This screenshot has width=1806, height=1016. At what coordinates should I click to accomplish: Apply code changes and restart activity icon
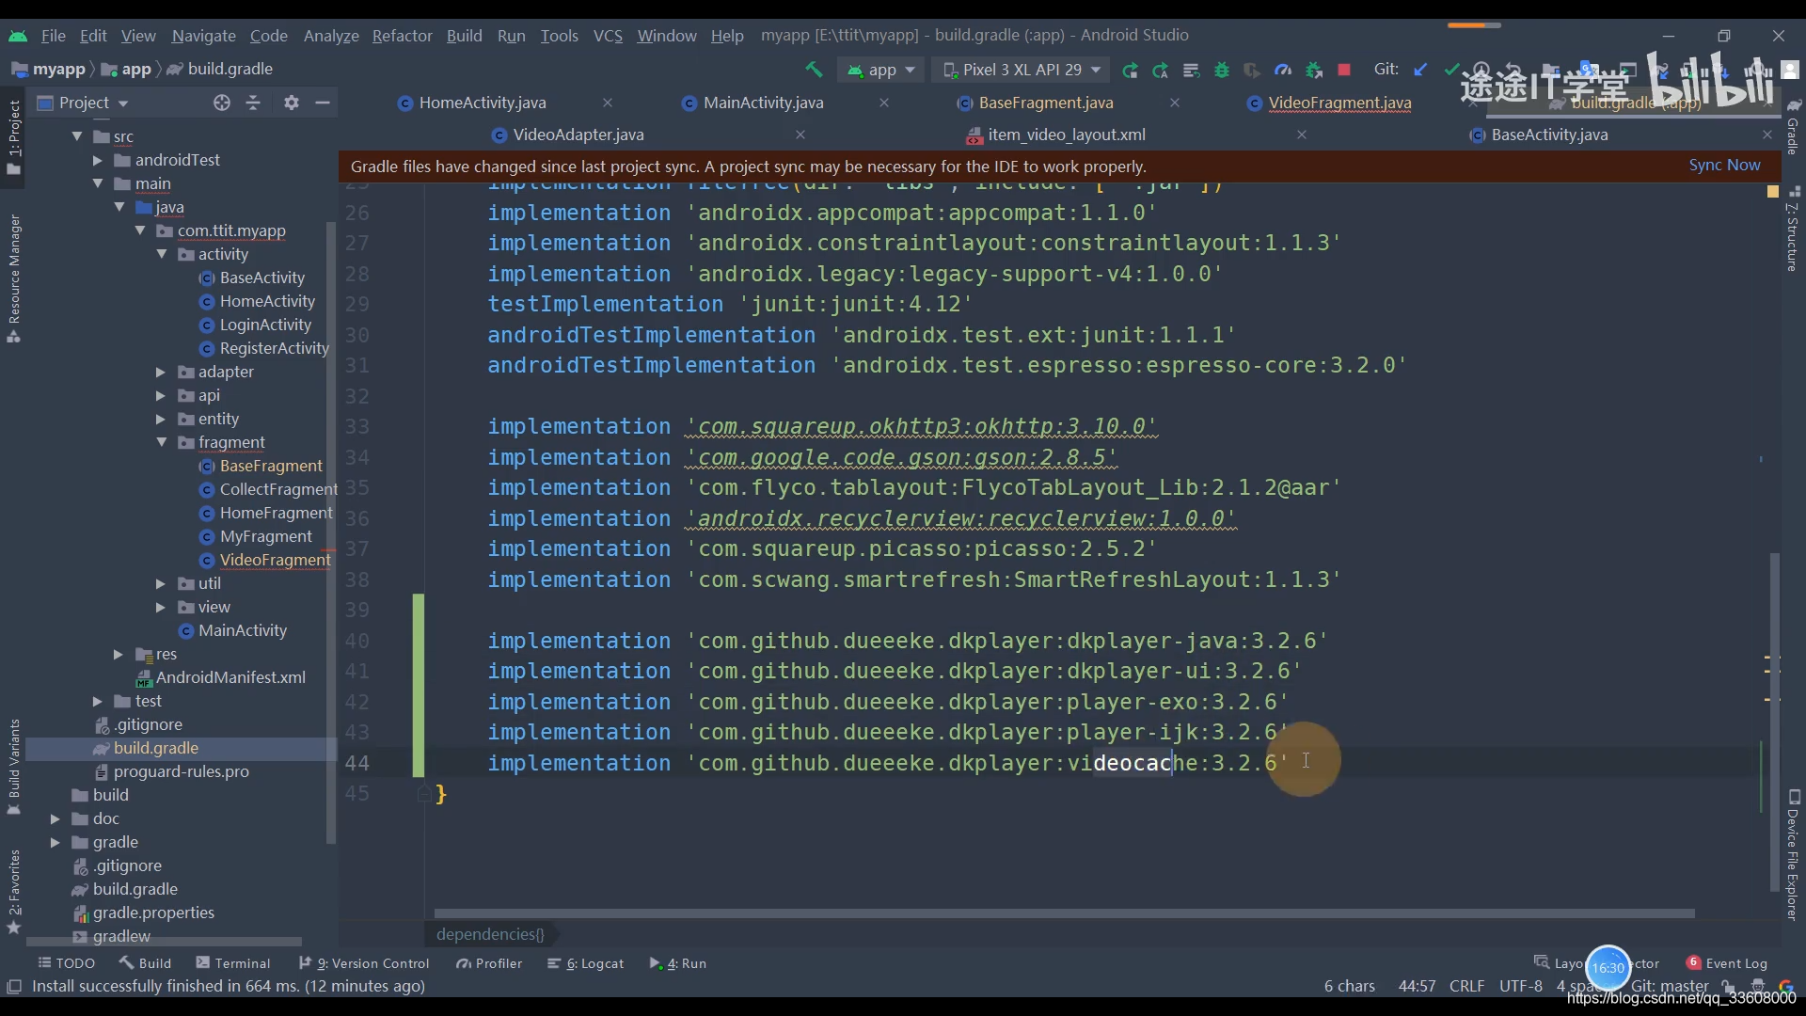tap(1161, 70)
